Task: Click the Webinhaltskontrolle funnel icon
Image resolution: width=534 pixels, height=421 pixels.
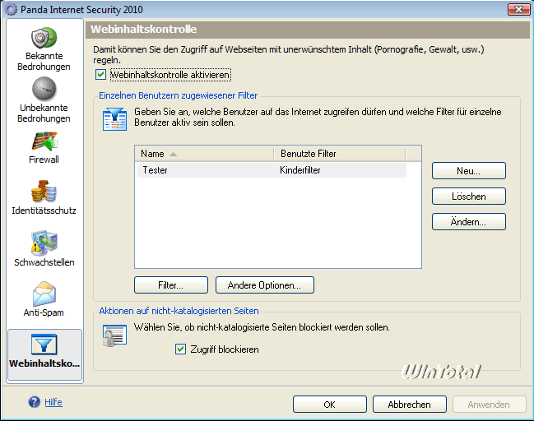Action: [x=44, y=345]
